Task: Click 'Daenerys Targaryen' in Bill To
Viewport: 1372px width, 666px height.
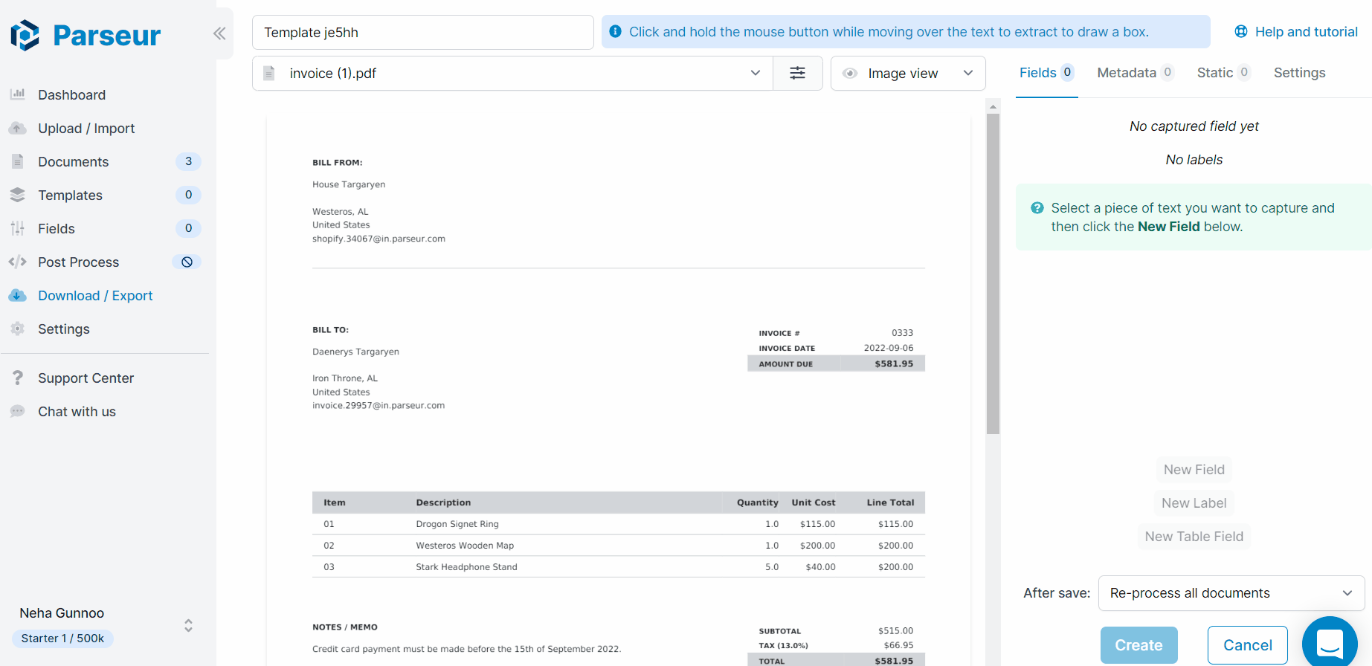Action: pos(355,352)
